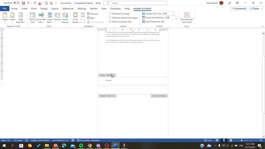The width and height of the screenshot is (265, 149).
Task: Adjust the zoom slider
Action: coord(242,140)
